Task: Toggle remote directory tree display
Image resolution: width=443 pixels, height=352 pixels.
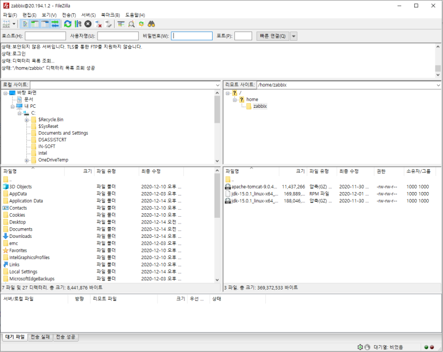Action: 45,24
